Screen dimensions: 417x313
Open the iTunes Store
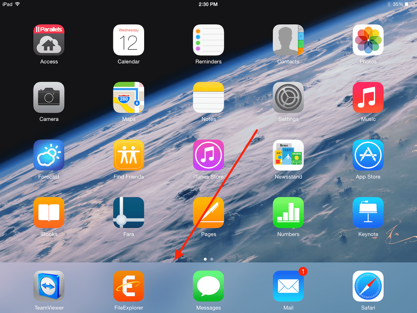(x=208, y=155)
